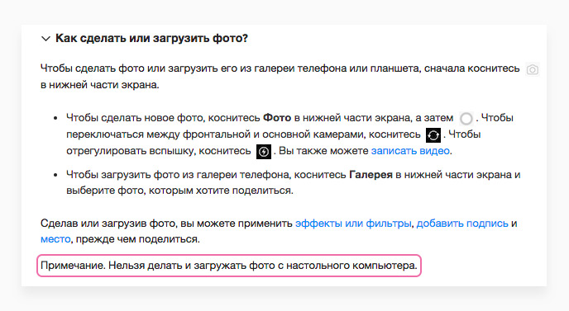Click the flash adjustment icon
Viewport: 569px width, 311px height.
264,152
